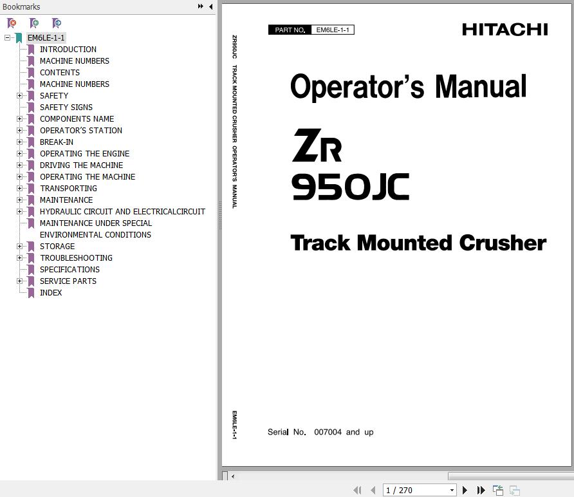Viewport: 574px width, 497px height.
Task: Open the INTRODUCTION bookmark
Action: [x=68, y=50]
